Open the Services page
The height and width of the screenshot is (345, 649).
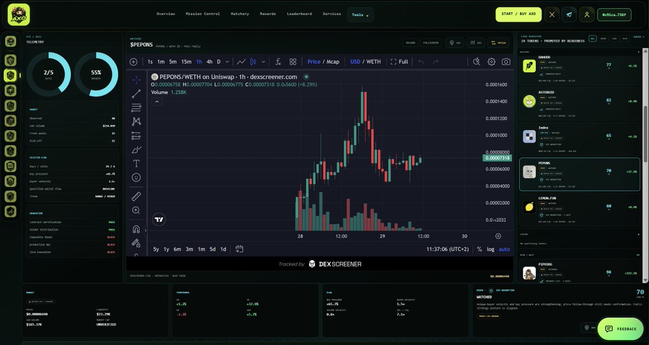point(332,13)
